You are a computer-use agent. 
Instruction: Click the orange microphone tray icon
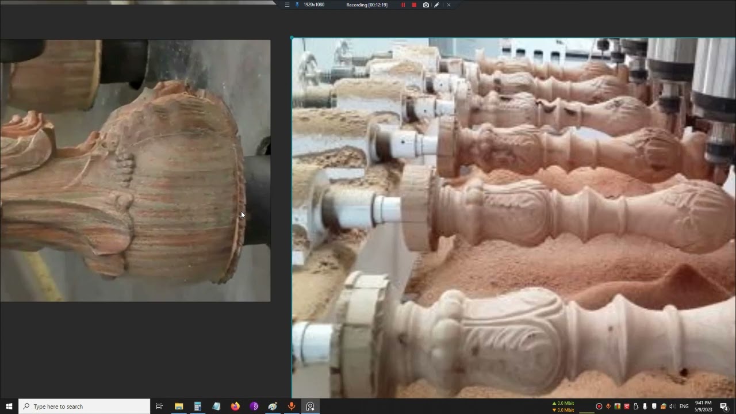click(608, 406)
